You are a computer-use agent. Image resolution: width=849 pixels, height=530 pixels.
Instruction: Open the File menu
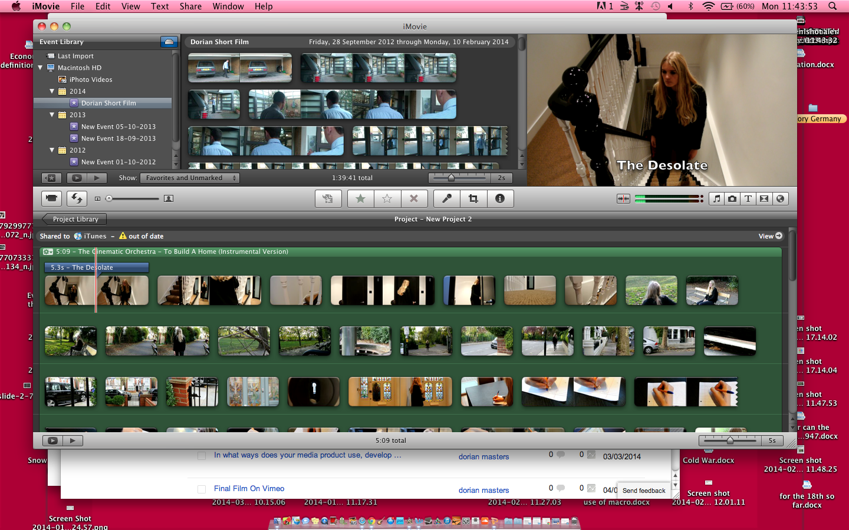pos(77,6)
